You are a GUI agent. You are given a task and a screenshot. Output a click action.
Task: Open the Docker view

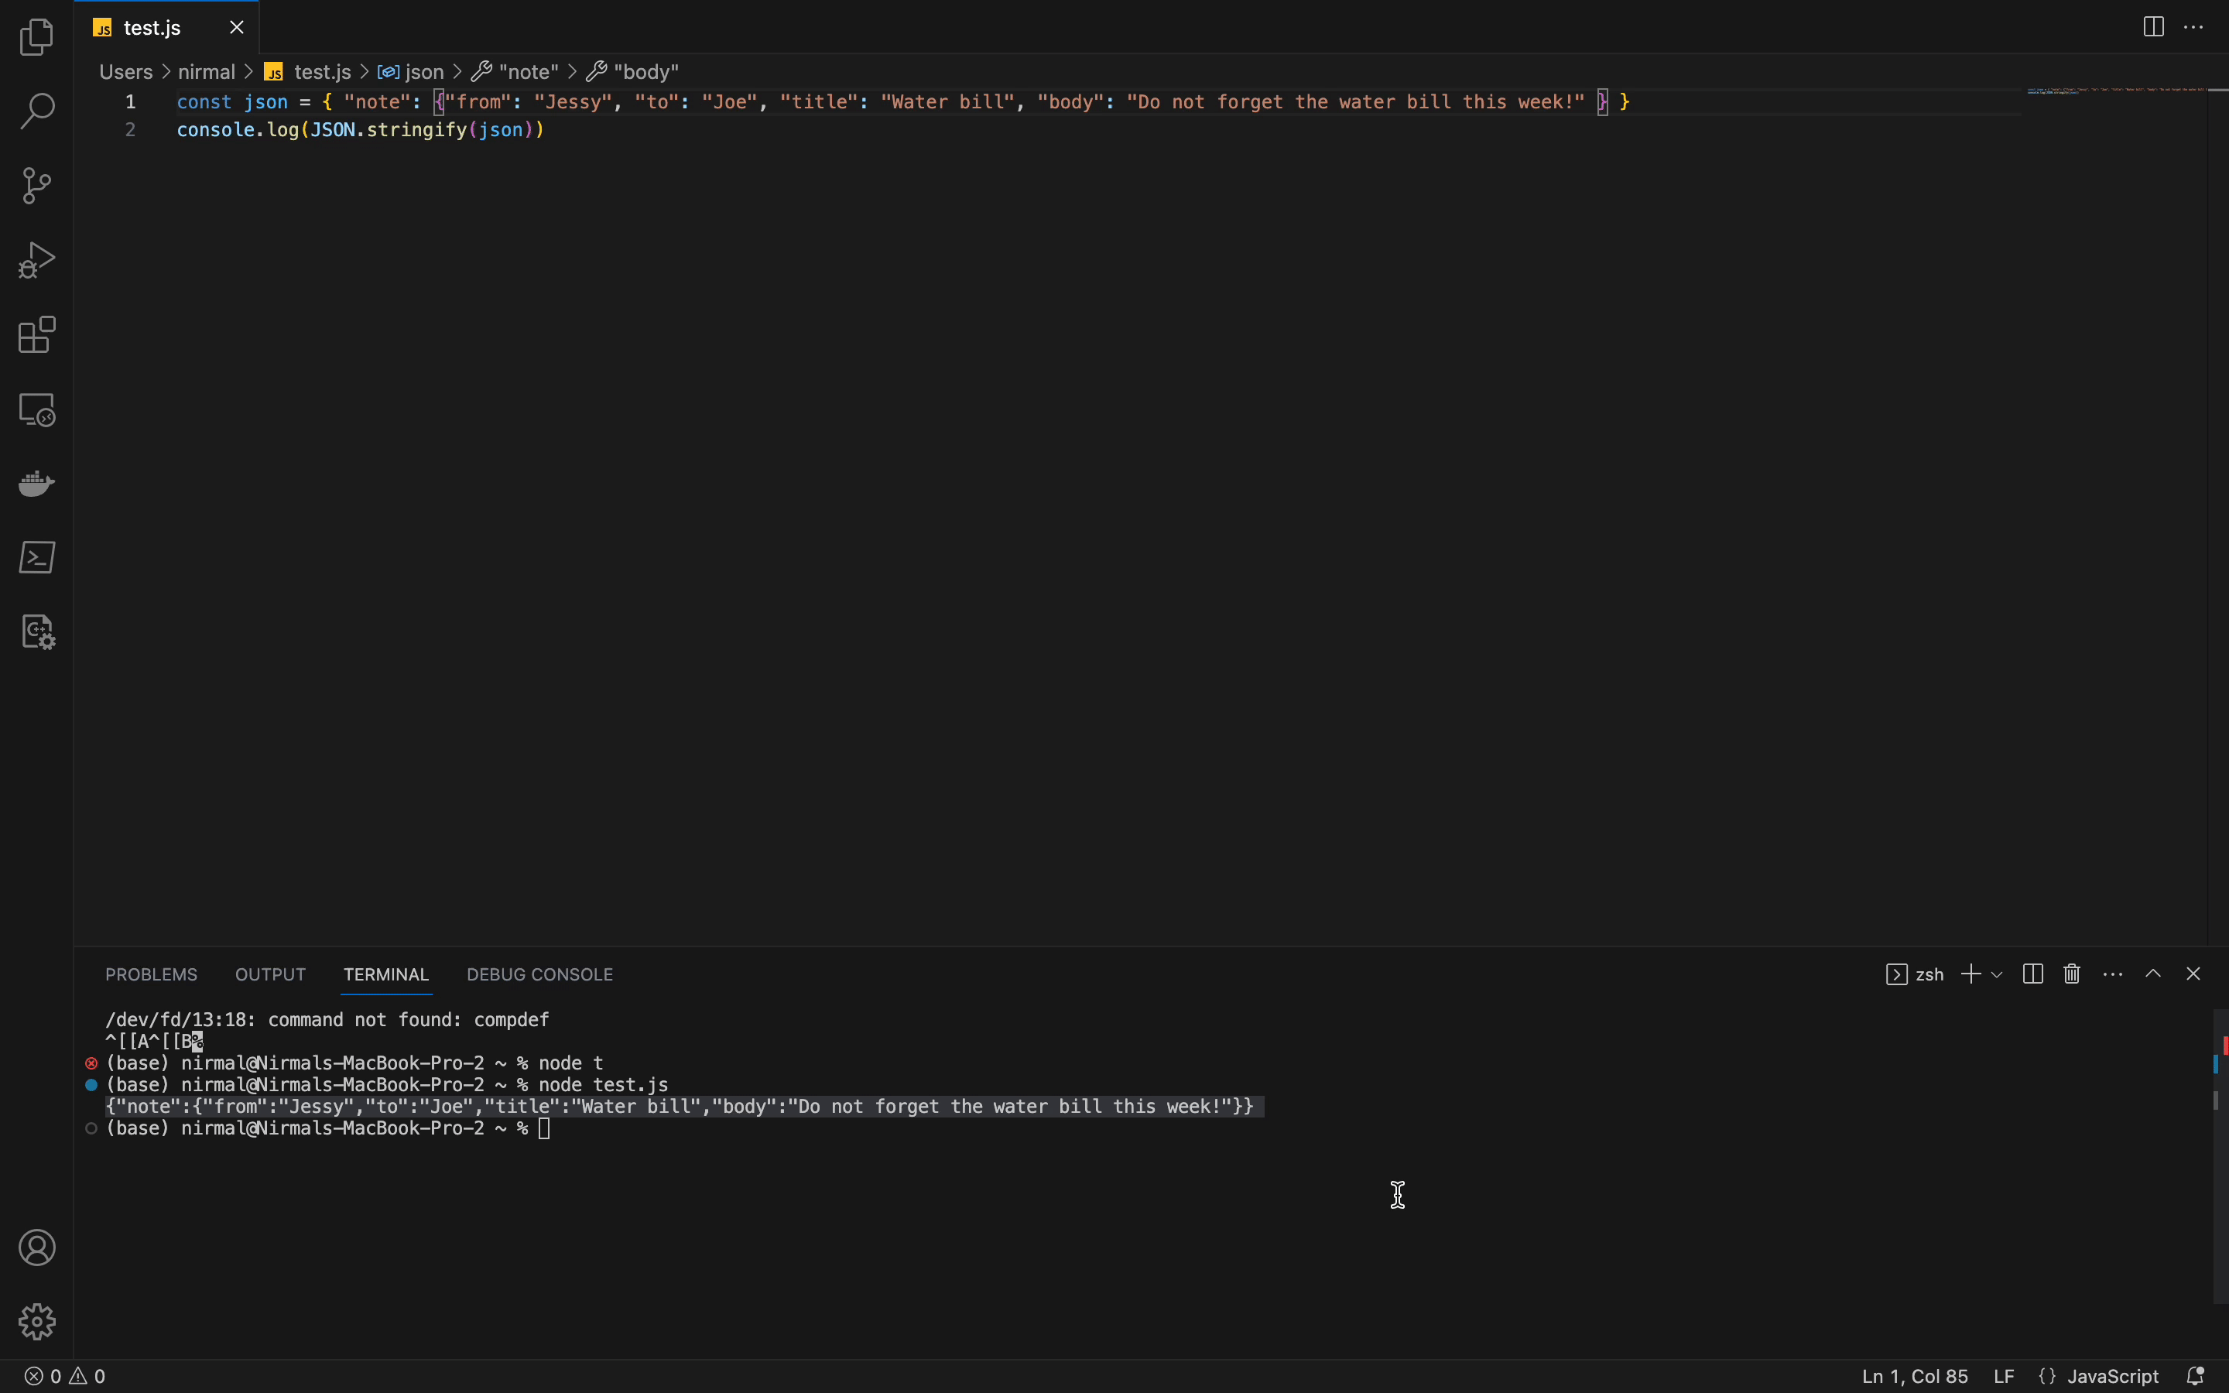tap(37, 484)
